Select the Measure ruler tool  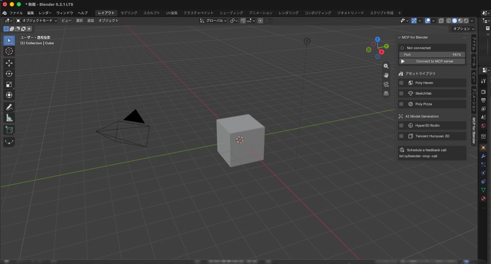click(x=9, y=118)
